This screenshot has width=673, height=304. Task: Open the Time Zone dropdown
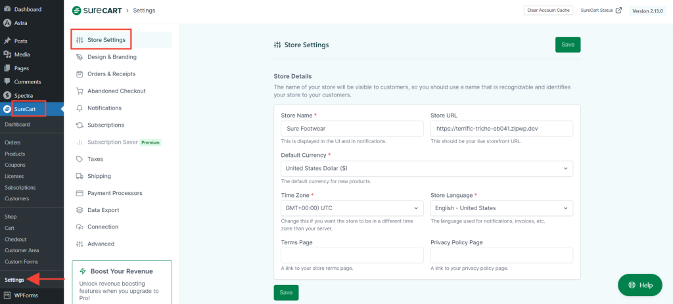click(352, 208)
